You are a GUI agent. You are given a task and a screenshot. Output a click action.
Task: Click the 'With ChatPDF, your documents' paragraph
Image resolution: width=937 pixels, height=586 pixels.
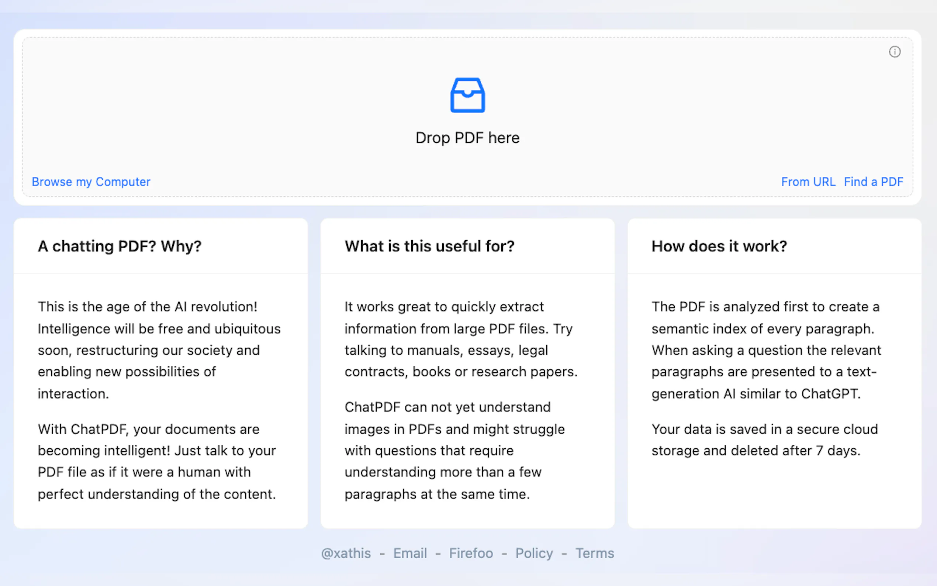157,461
